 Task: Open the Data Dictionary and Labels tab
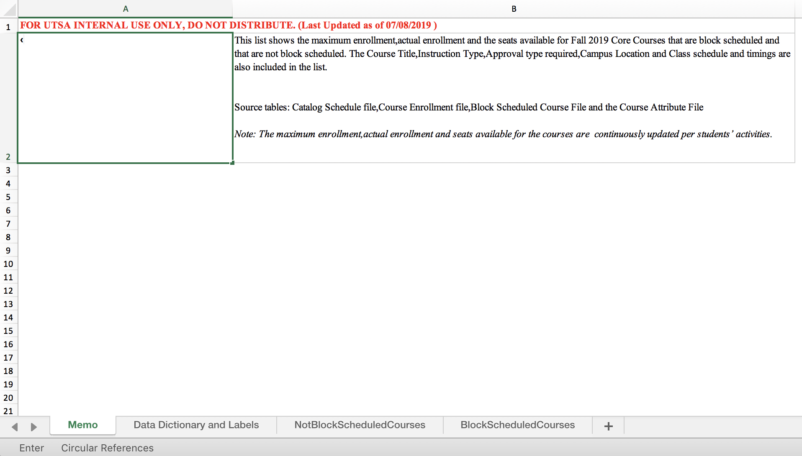(x=196, y=425)
